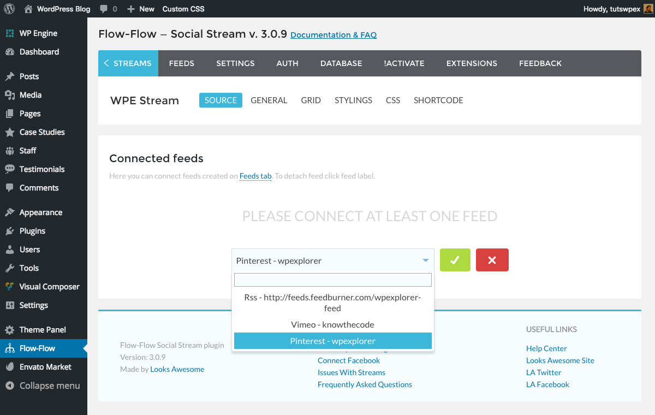
Task: Open the Looks Awesome author link
Action: (x=177, y=369)
